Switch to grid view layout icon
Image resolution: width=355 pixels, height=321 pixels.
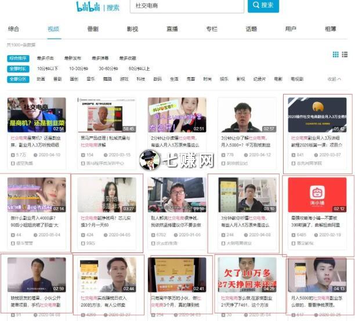(335, 55)
